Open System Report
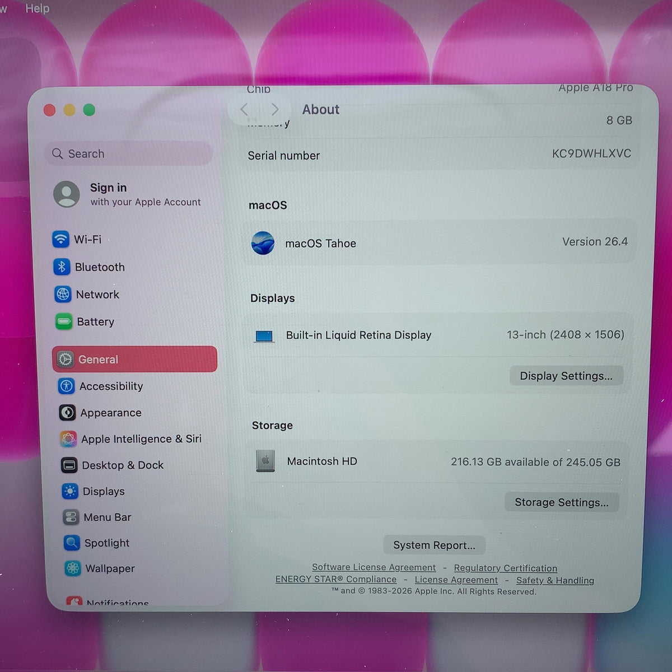This screenshot has height=672, width=672. coord(434,545)
